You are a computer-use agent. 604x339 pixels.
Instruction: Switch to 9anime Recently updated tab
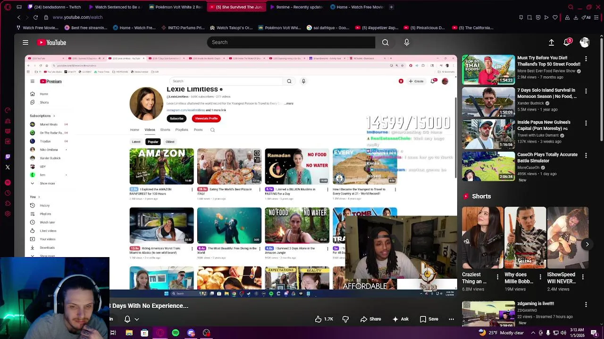[x=296, y=7]
